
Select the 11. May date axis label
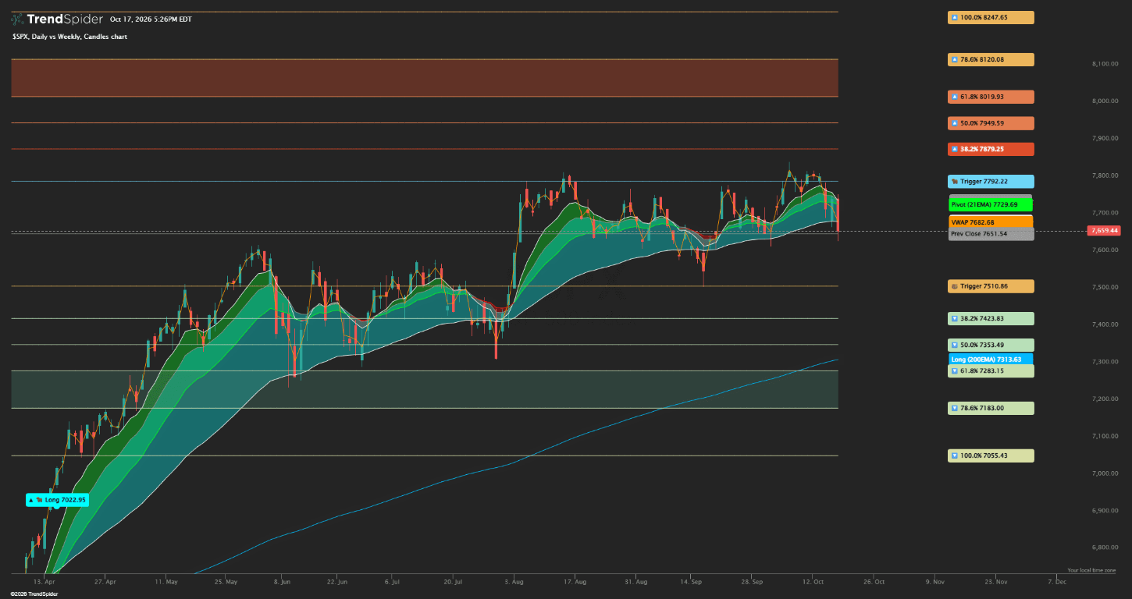point(166,582)
